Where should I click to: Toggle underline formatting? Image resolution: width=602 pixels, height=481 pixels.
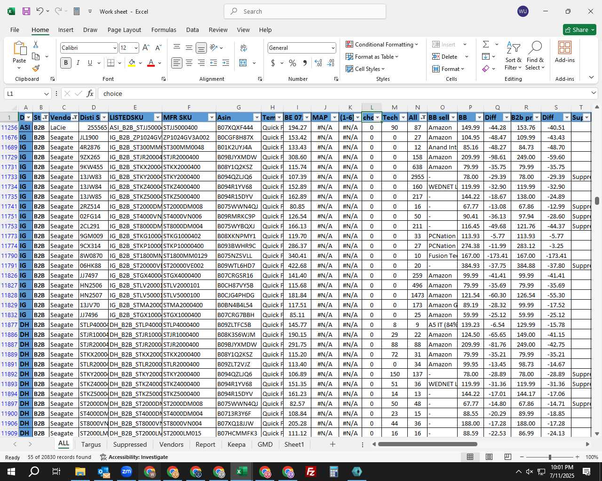point(90,63)
